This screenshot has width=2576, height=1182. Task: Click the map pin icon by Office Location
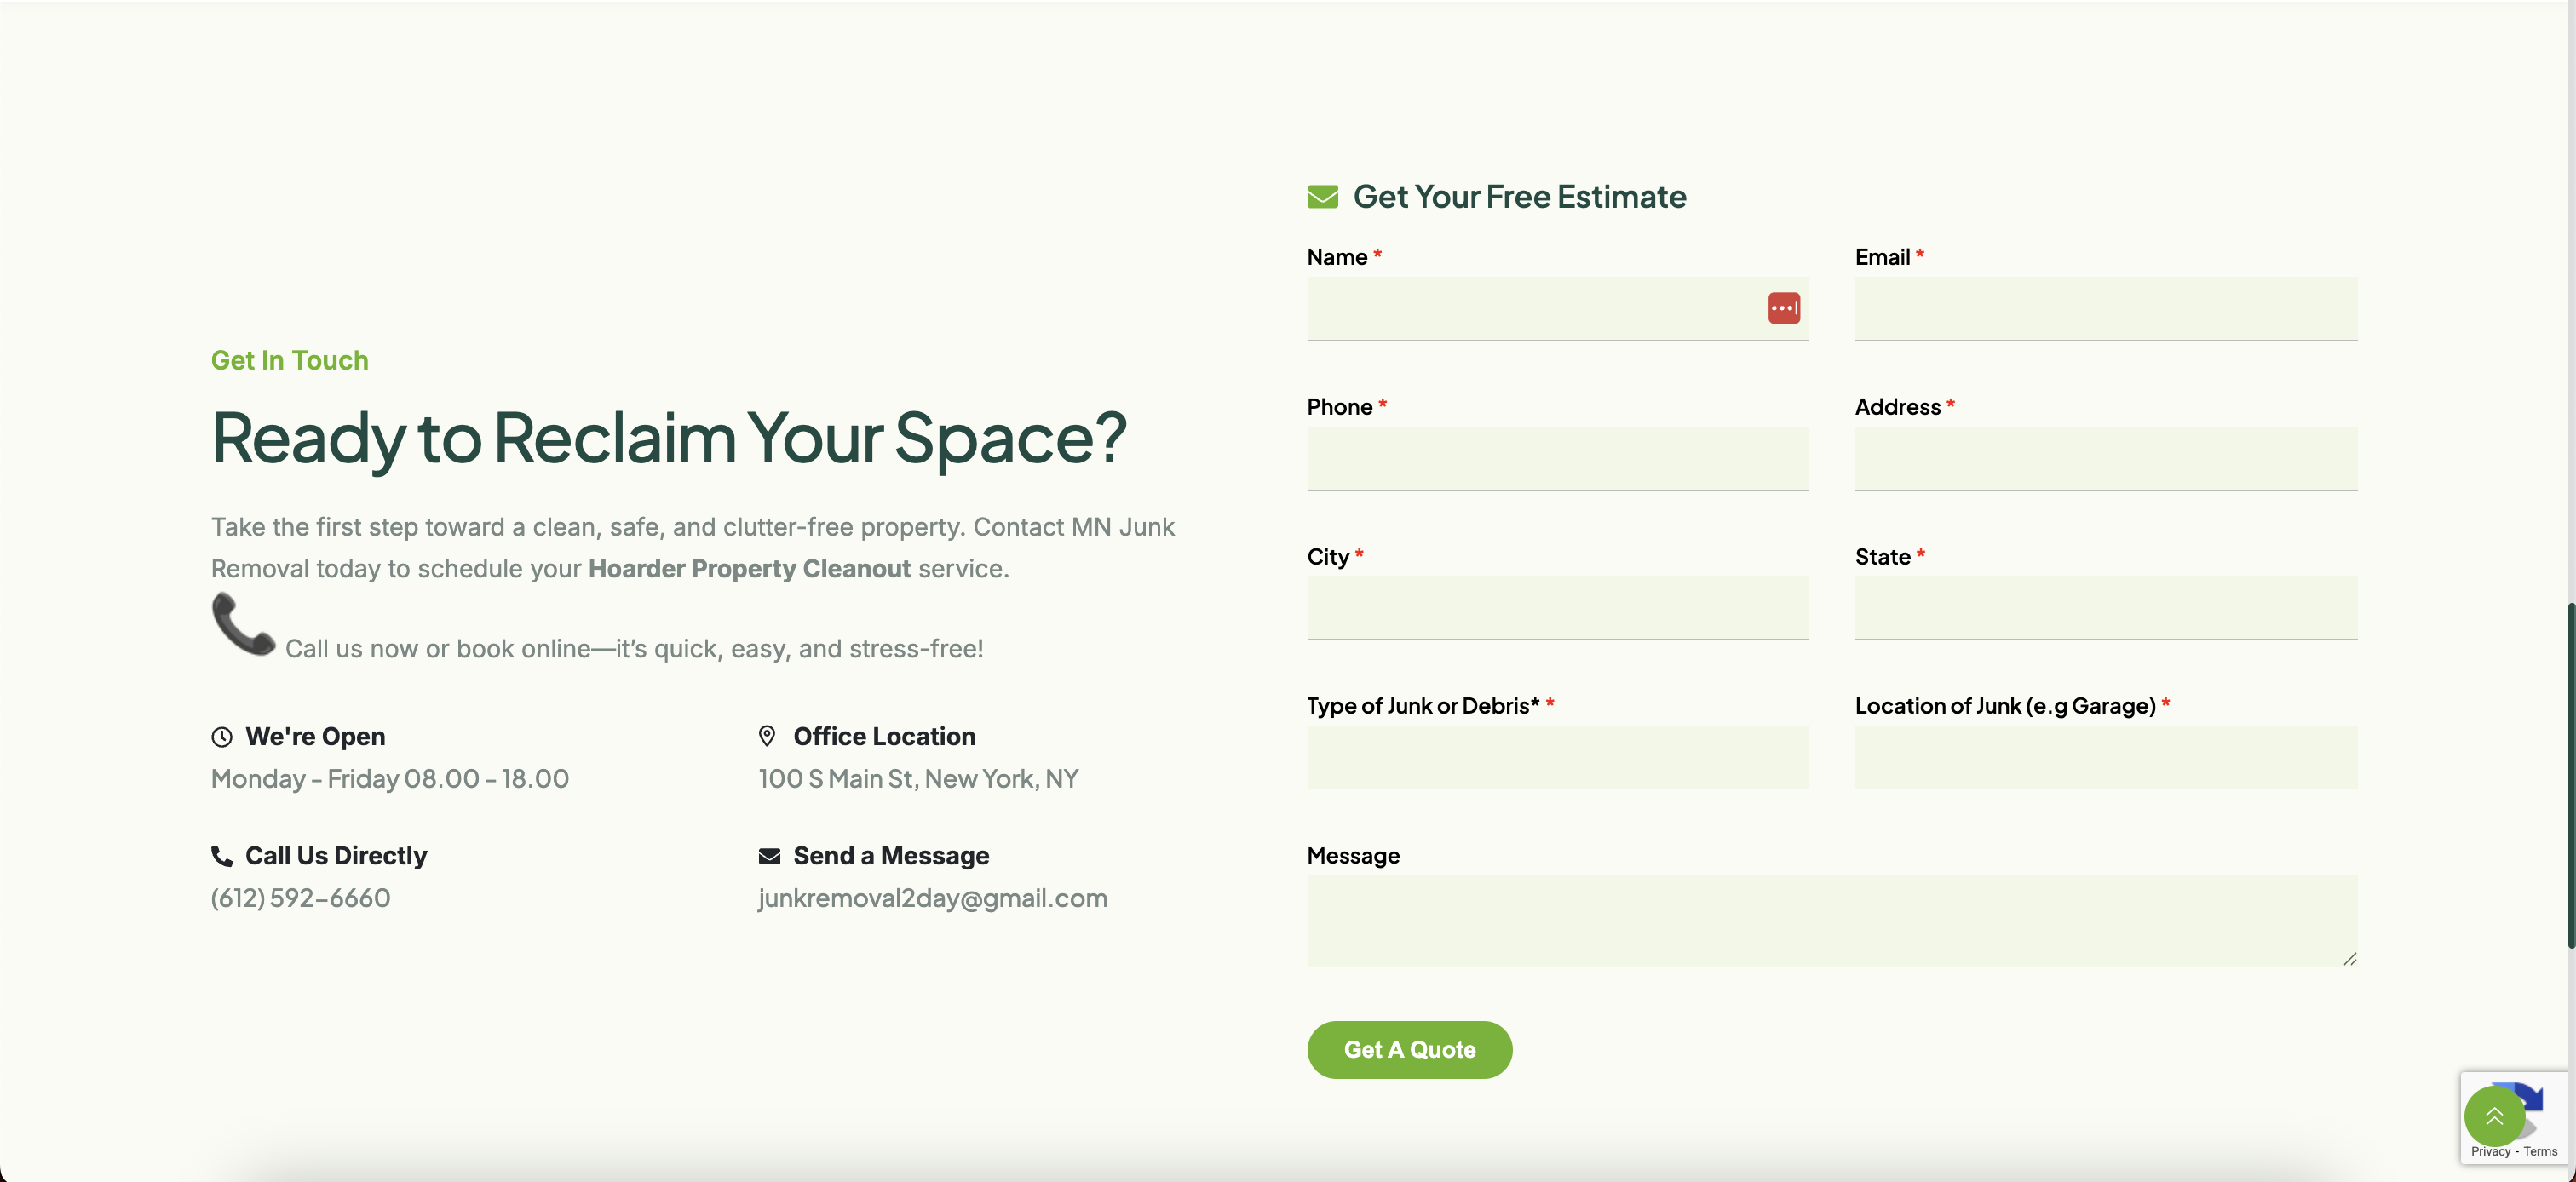[x=767, y=736]
